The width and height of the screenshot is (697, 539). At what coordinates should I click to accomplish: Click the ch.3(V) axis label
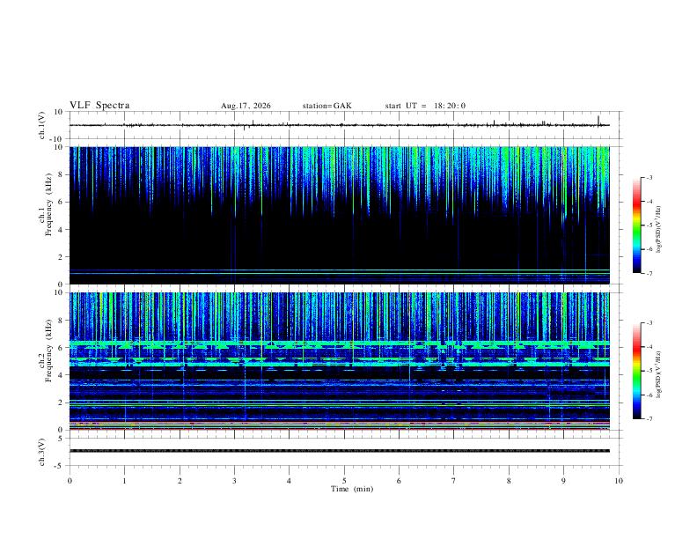click(x=41, y=452)
